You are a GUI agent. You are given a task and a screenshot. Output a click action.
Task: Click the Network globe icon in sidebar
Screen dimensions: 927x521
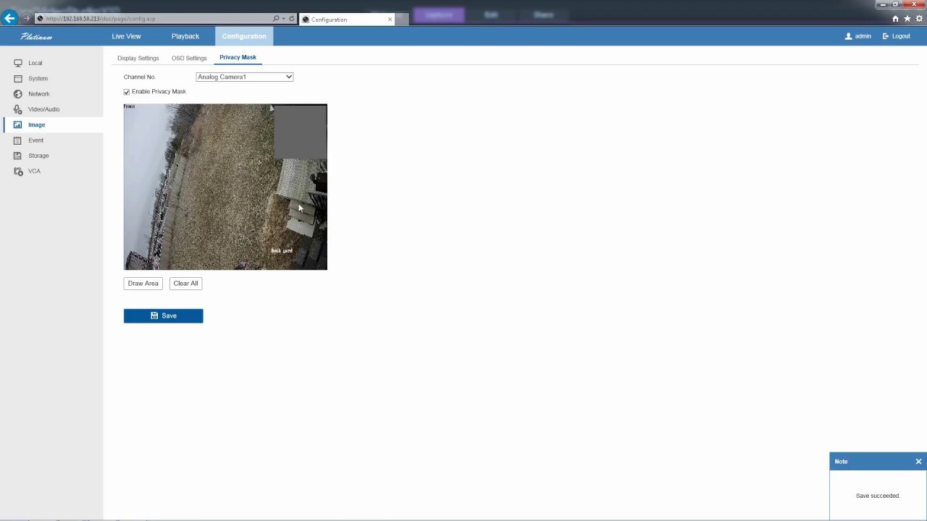(x=18, y=94)
